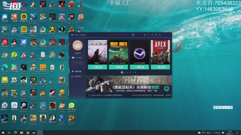Open Dota 2 desktop shortcut
Viewport: 241px width, 135px height.
pyautogui.click(x=62, y=43)
